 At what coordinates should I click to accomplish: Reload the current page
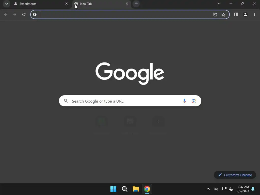[24, 14]
